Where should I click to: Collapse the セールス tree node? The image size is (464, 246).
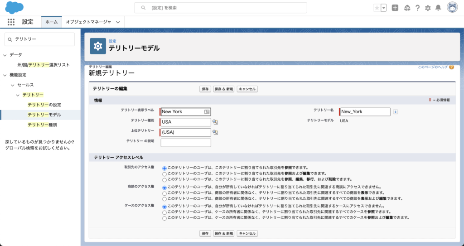click(x=12, y=85)
